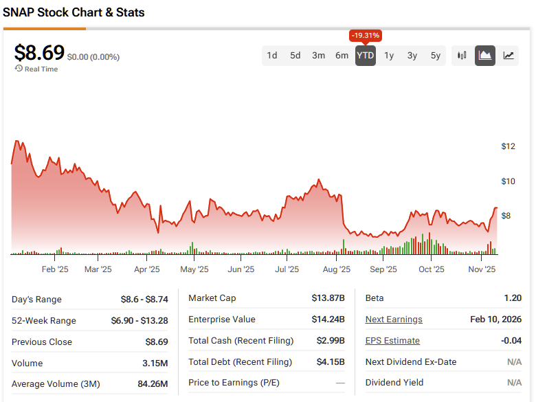This screenshot has height=402, width=536.
Task: Click the $8.69 current price
Action: pos(39,53)
